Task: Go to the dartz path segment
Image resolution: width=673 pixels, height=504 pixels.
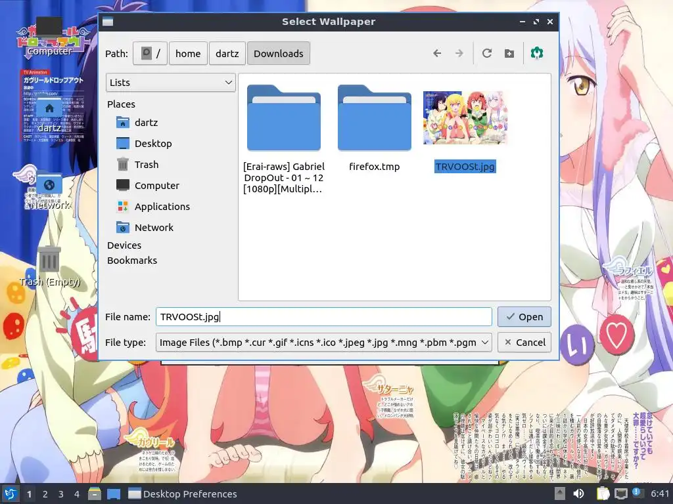Action: [227, 53]
